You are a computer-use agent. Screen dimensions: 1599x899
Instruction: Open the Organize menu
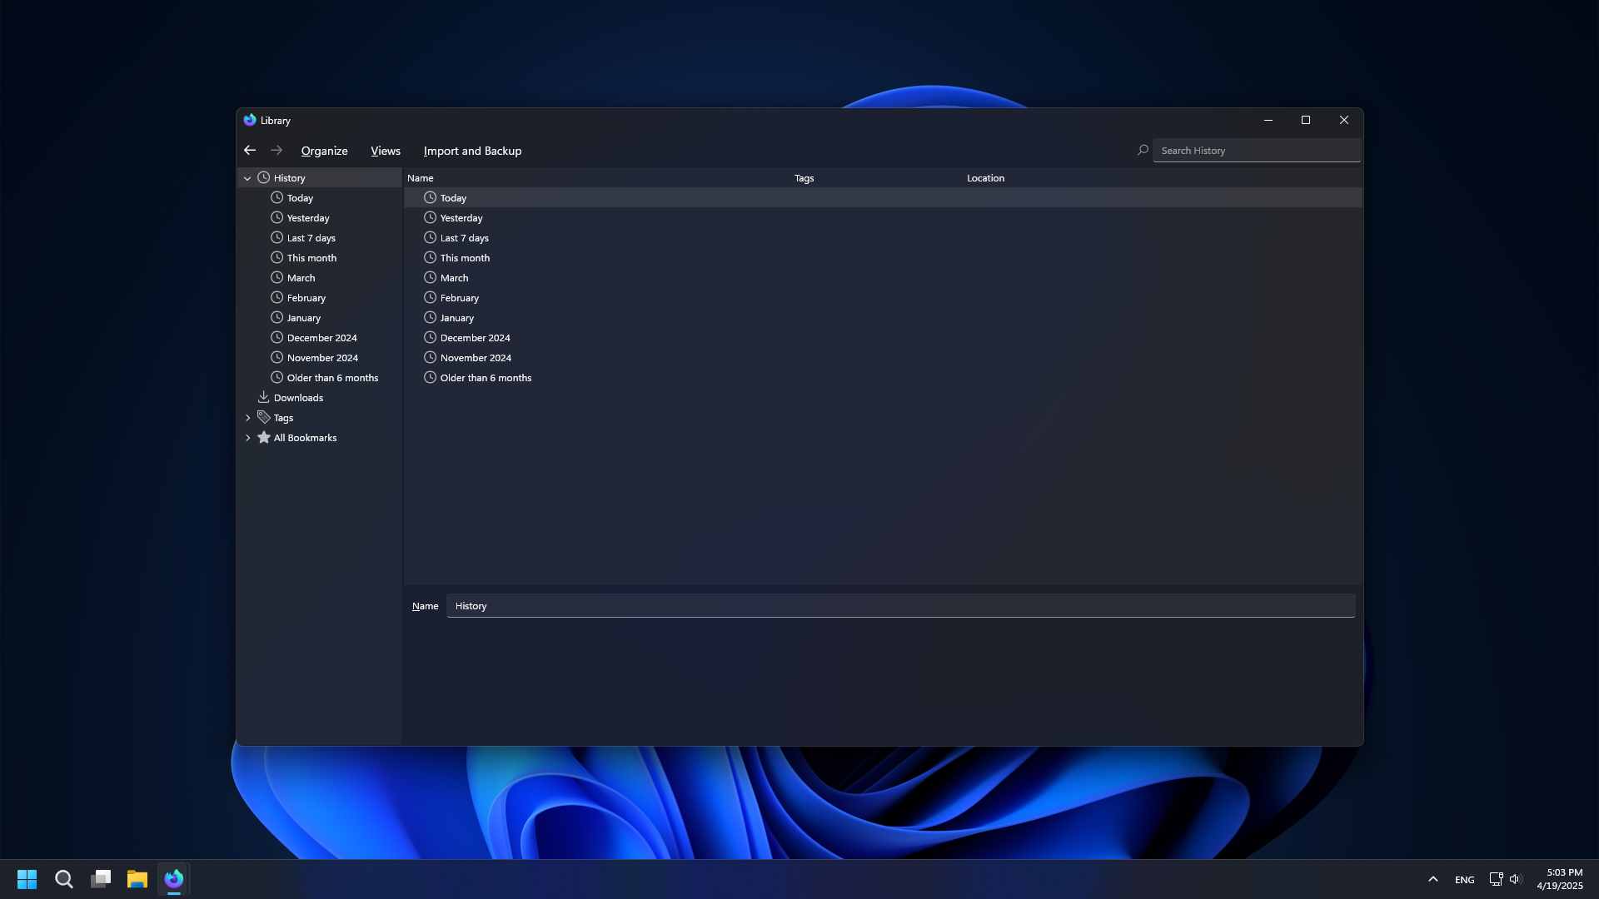pyautogui.click(x=324, y=151)
